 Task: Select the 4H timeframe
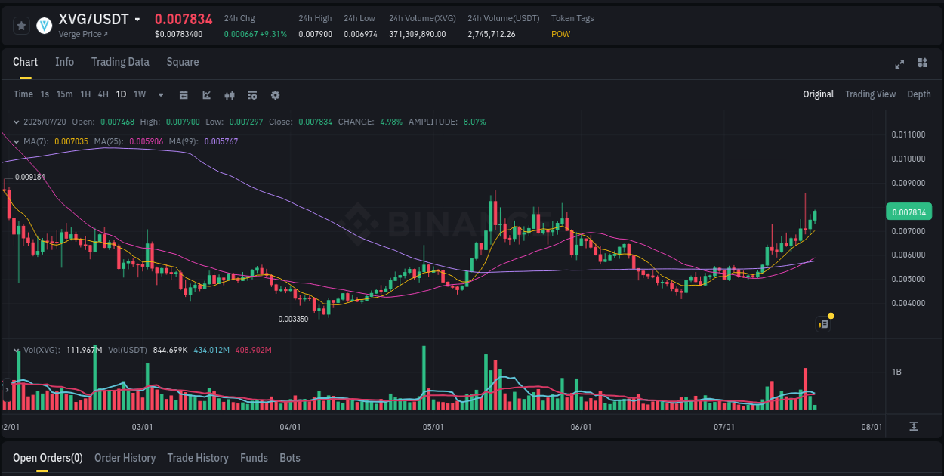103,94
